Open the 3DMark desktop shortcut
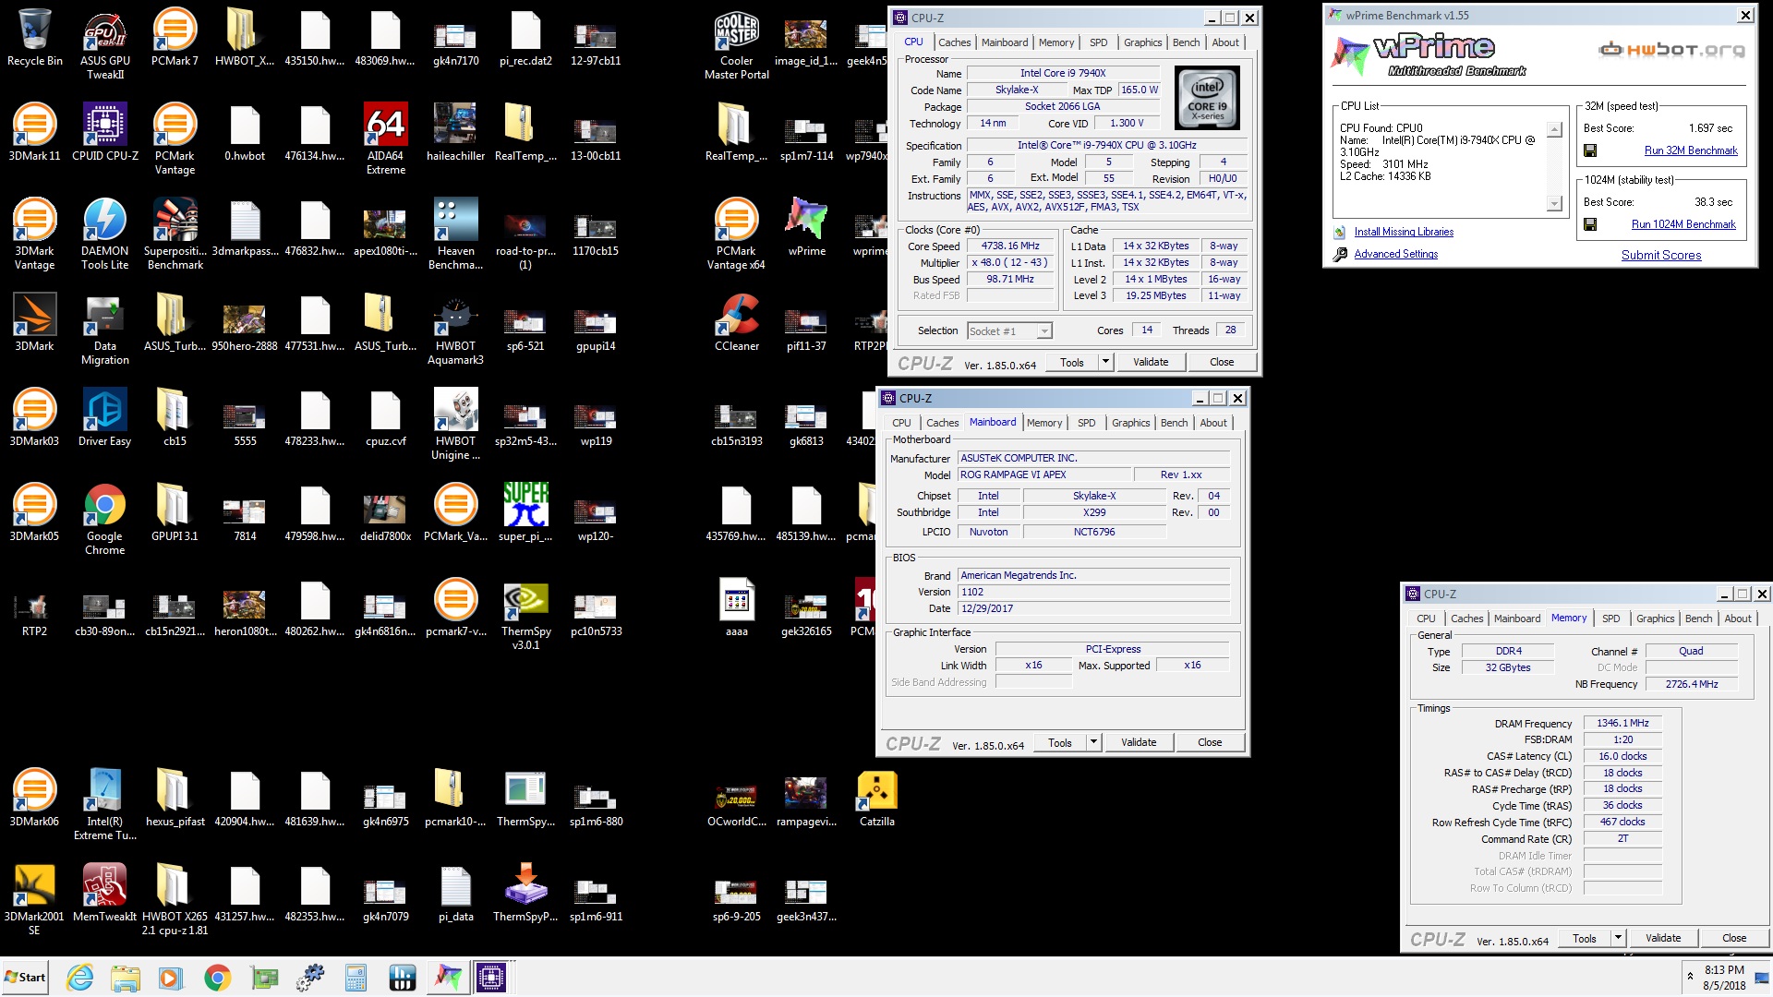1773x997 pixels. 34,322
